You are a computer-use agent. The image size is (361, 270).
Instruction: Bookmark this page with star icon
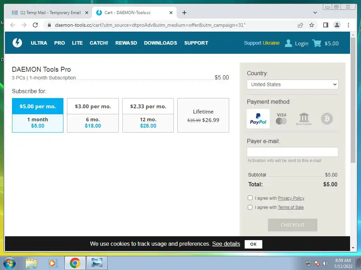pyautogui.click(x=312, y=25)
